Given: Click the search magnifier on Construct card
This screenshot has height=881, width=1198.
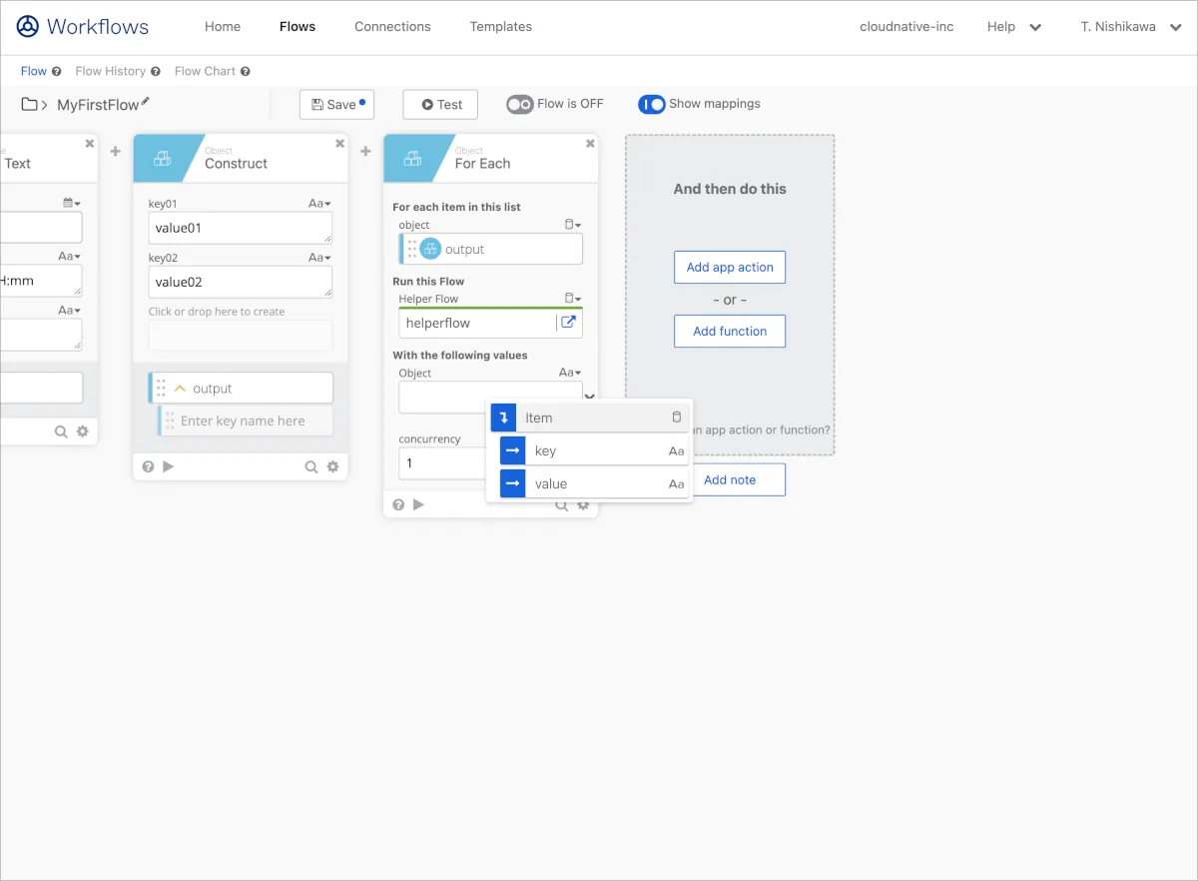Looking at the screenshot, I should (x=311, y=466).
